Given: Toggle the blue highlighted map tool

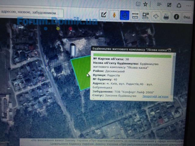Looking at the screenshot, I should point(124,15).
